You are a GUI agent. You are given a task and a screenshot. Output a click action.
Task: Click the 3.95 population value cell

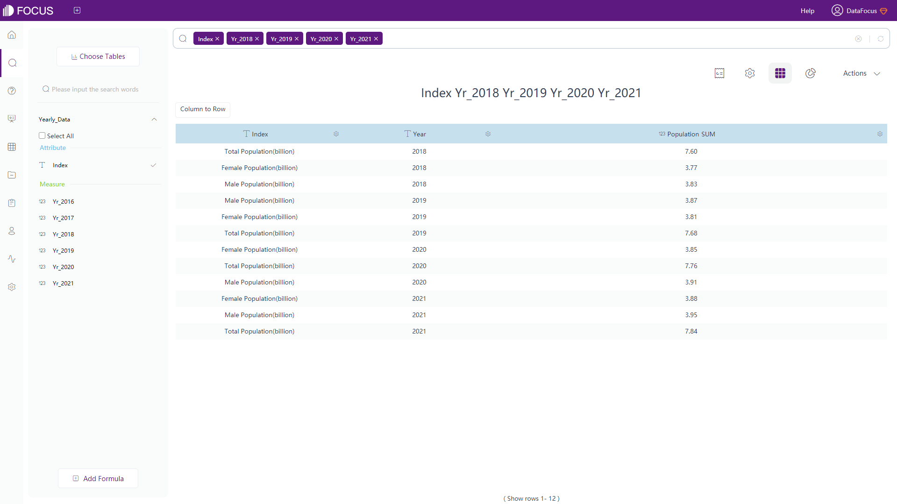[x=691, y=315]
